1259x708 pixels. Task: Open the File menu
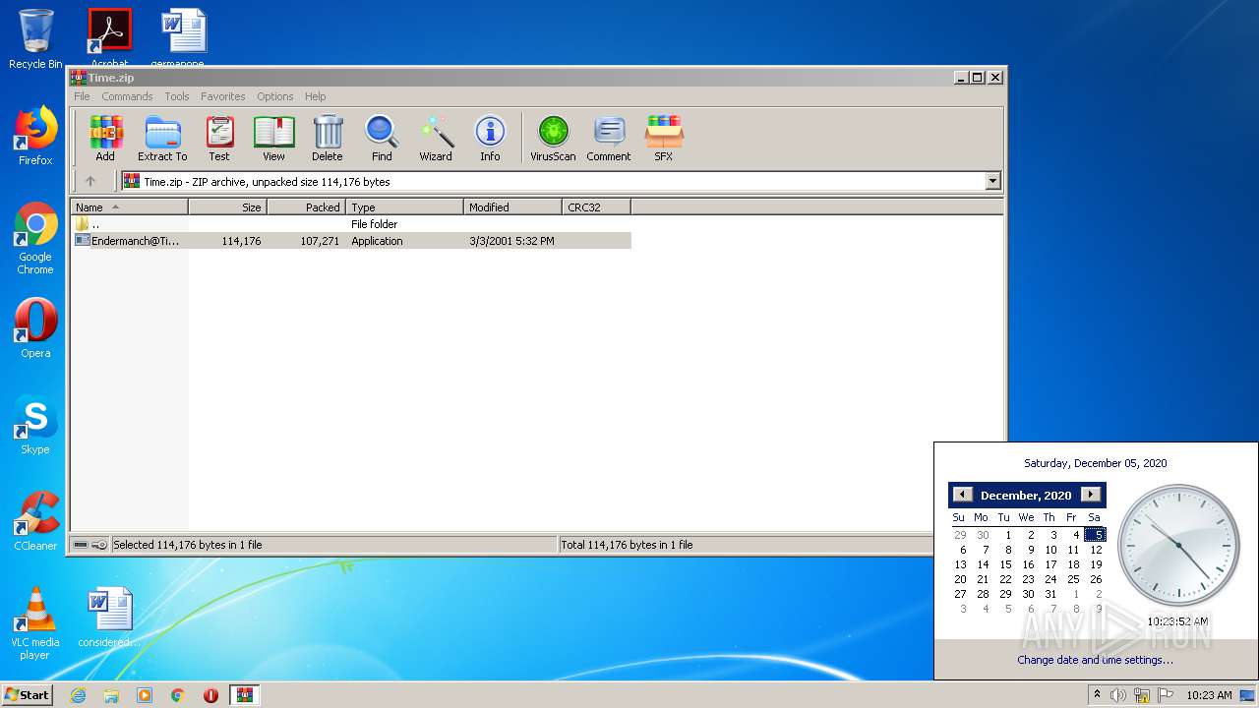tap(82, 96)
